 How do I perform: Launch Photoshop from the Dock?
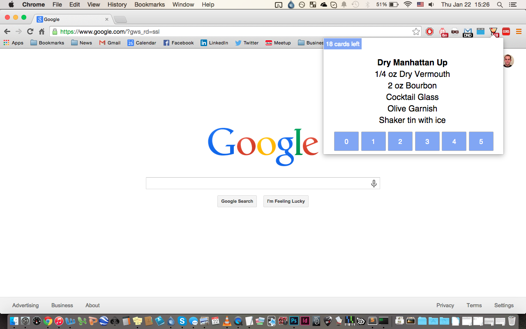pyautogui.click(x=294, y=321)
